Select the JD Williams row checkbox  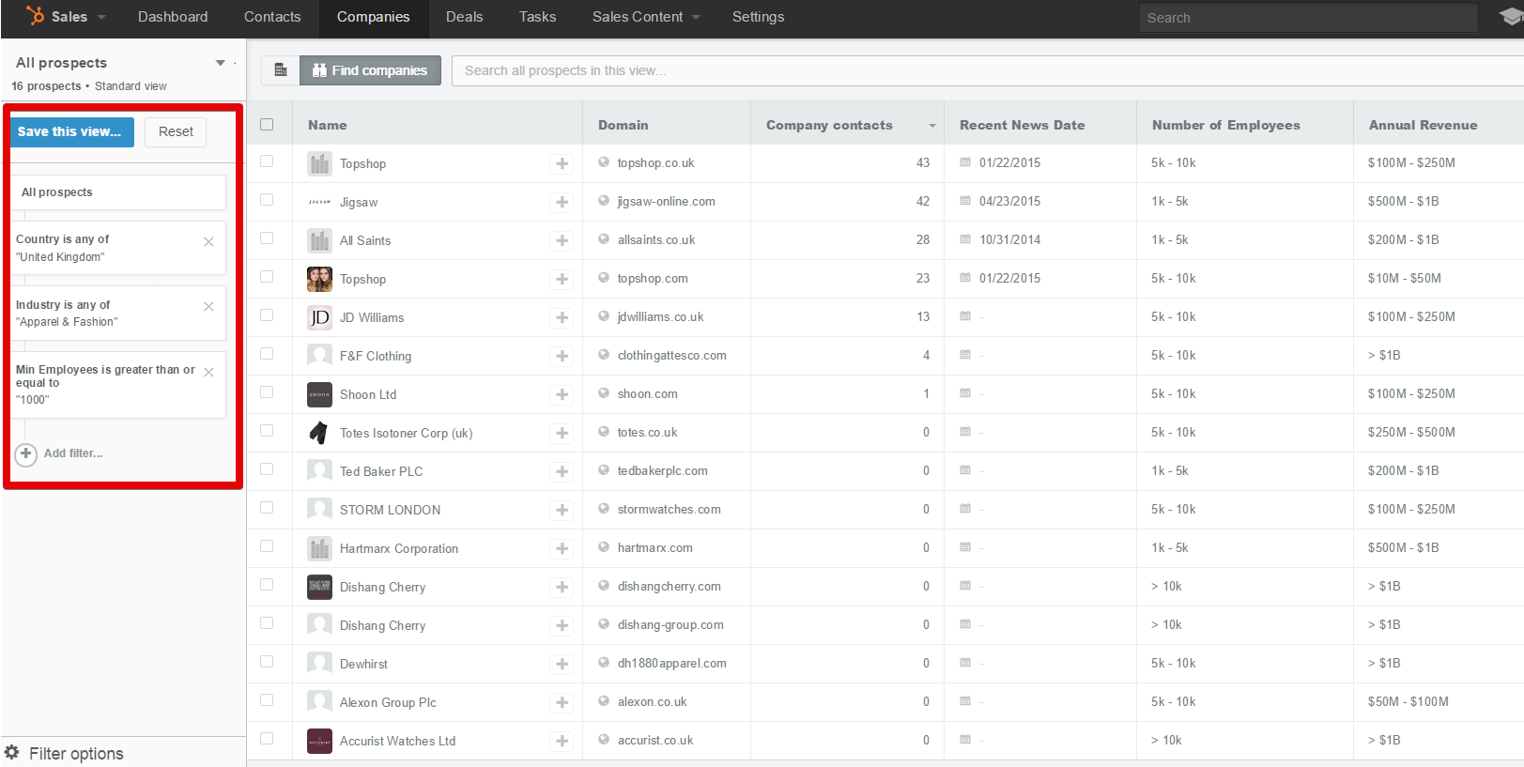[267, 315]
